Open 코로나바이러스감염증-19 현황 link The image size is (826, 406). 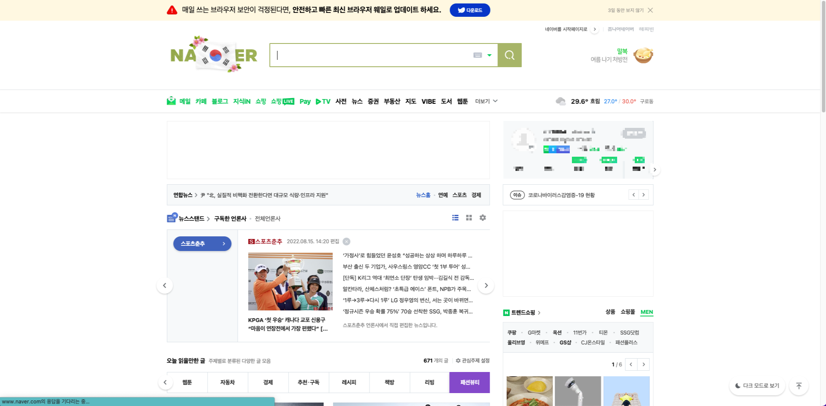tap(561, 195)
